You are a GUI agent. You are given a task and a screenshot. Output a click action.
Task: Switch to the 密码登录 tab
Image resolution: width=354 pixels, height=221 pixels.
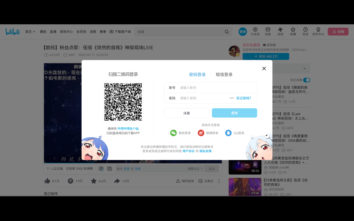(x=197, y=74)
